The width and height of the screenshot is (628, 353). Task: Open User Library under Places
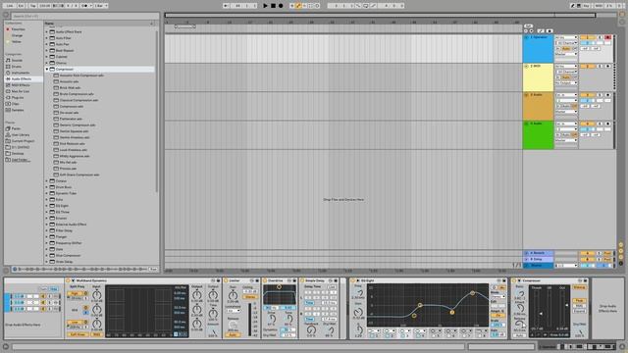pyautogui.click(x=20, y=135)
